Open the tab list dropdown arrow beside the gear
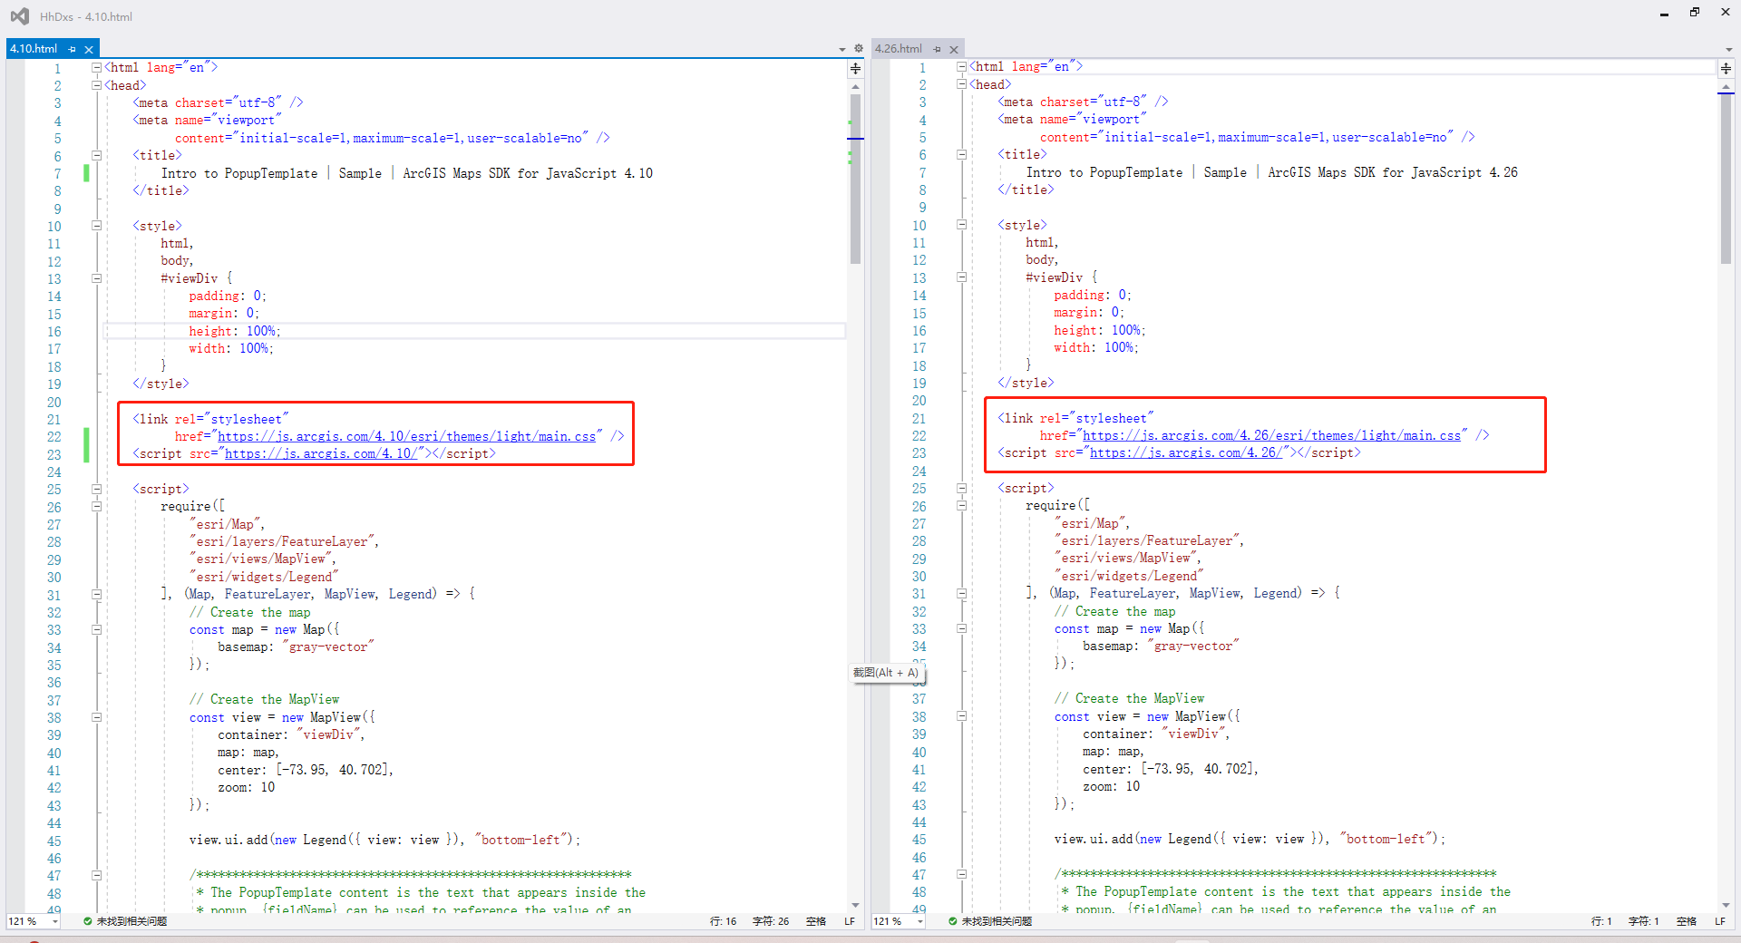The width and height of the screenshot is (1741, 943). click(x=841, y=49)
